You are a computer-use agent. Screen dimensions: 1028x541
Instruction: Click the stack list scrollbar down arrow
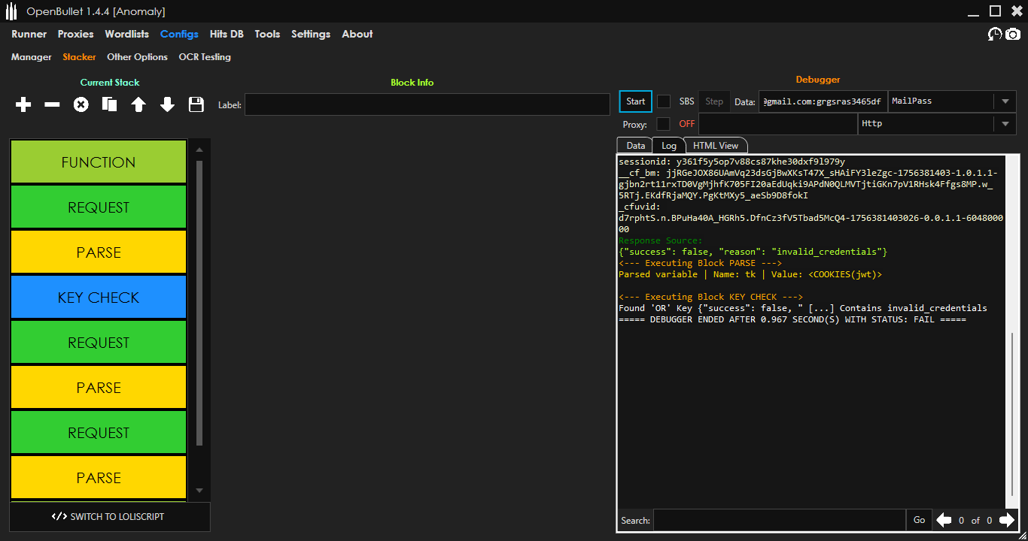tap(199, 491)
